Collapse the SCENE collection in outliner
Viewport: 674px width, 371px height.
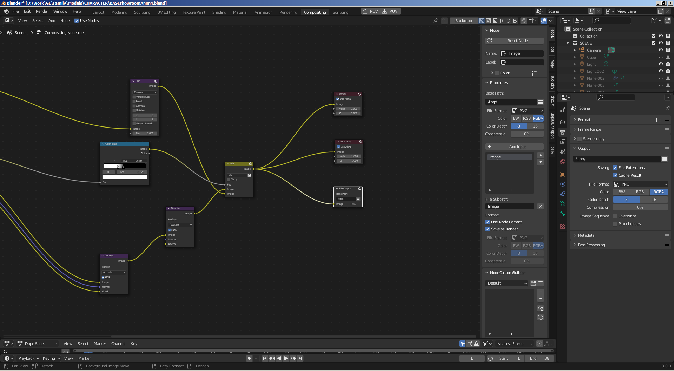coord(568,43)
